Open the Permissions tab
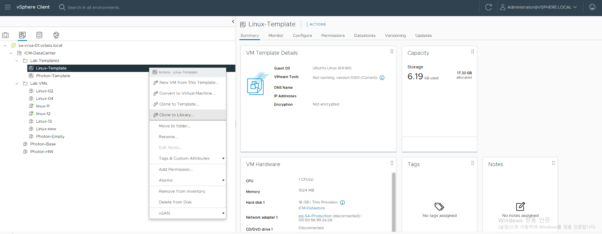Image resolution: width=602 pixels, height=234 pixels. (x=333, y=36)
